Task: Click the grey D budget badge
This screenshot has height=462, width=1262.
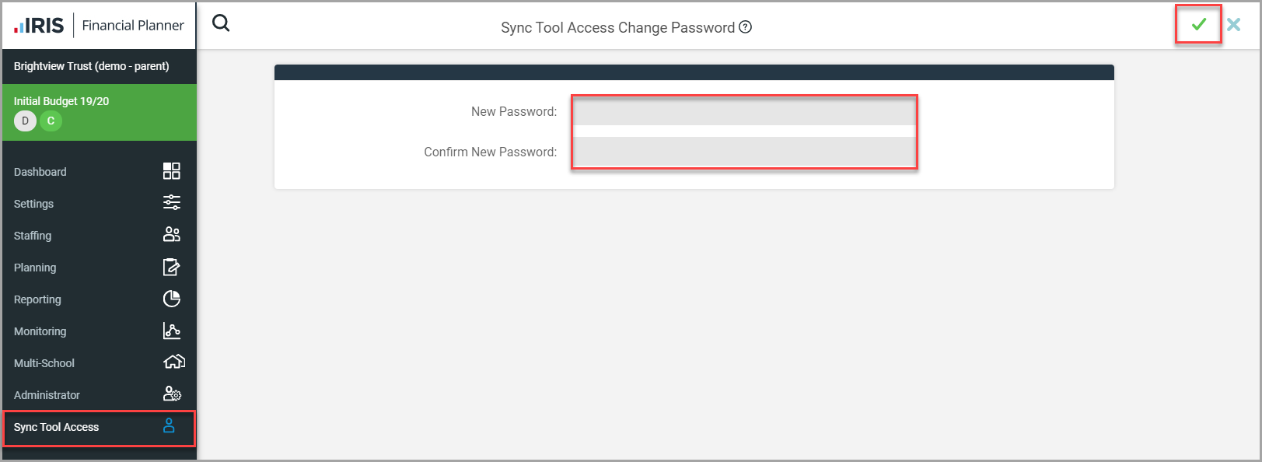Action: 25,121
